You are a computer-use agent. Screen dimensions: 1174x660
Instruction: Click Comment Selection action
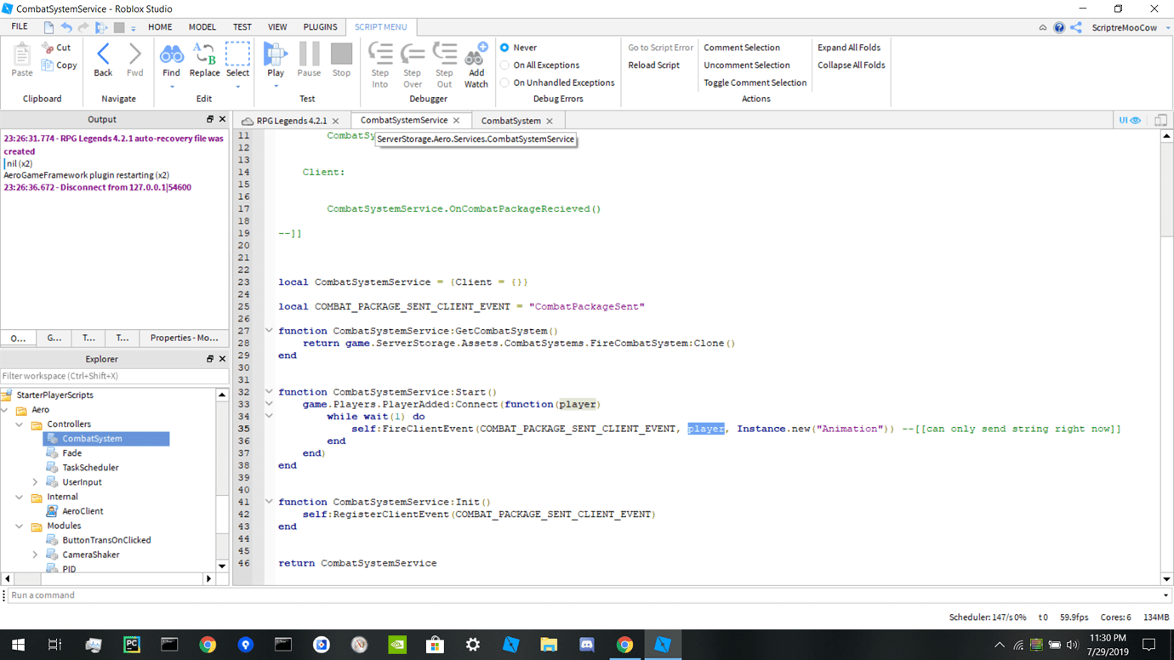click(x=741, y=48)
